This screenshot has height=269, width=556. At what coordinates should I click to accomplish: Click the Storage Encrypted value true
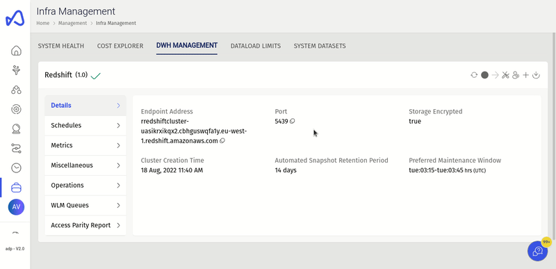point(415,121)
